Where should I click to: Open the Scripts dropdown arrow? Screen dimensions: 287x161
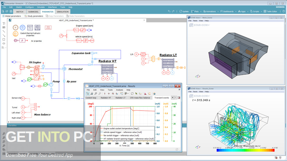click(x=261, y=11)
